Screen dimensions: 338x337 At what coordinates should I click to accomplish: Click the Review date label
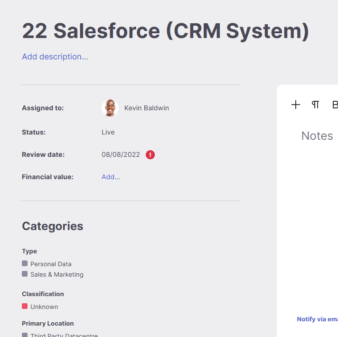point(43,154)
